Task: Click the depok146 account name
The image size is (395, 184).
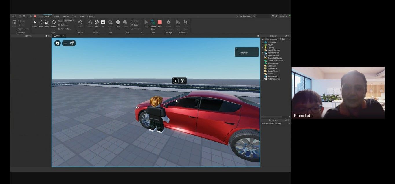Action: pos(283,16)
